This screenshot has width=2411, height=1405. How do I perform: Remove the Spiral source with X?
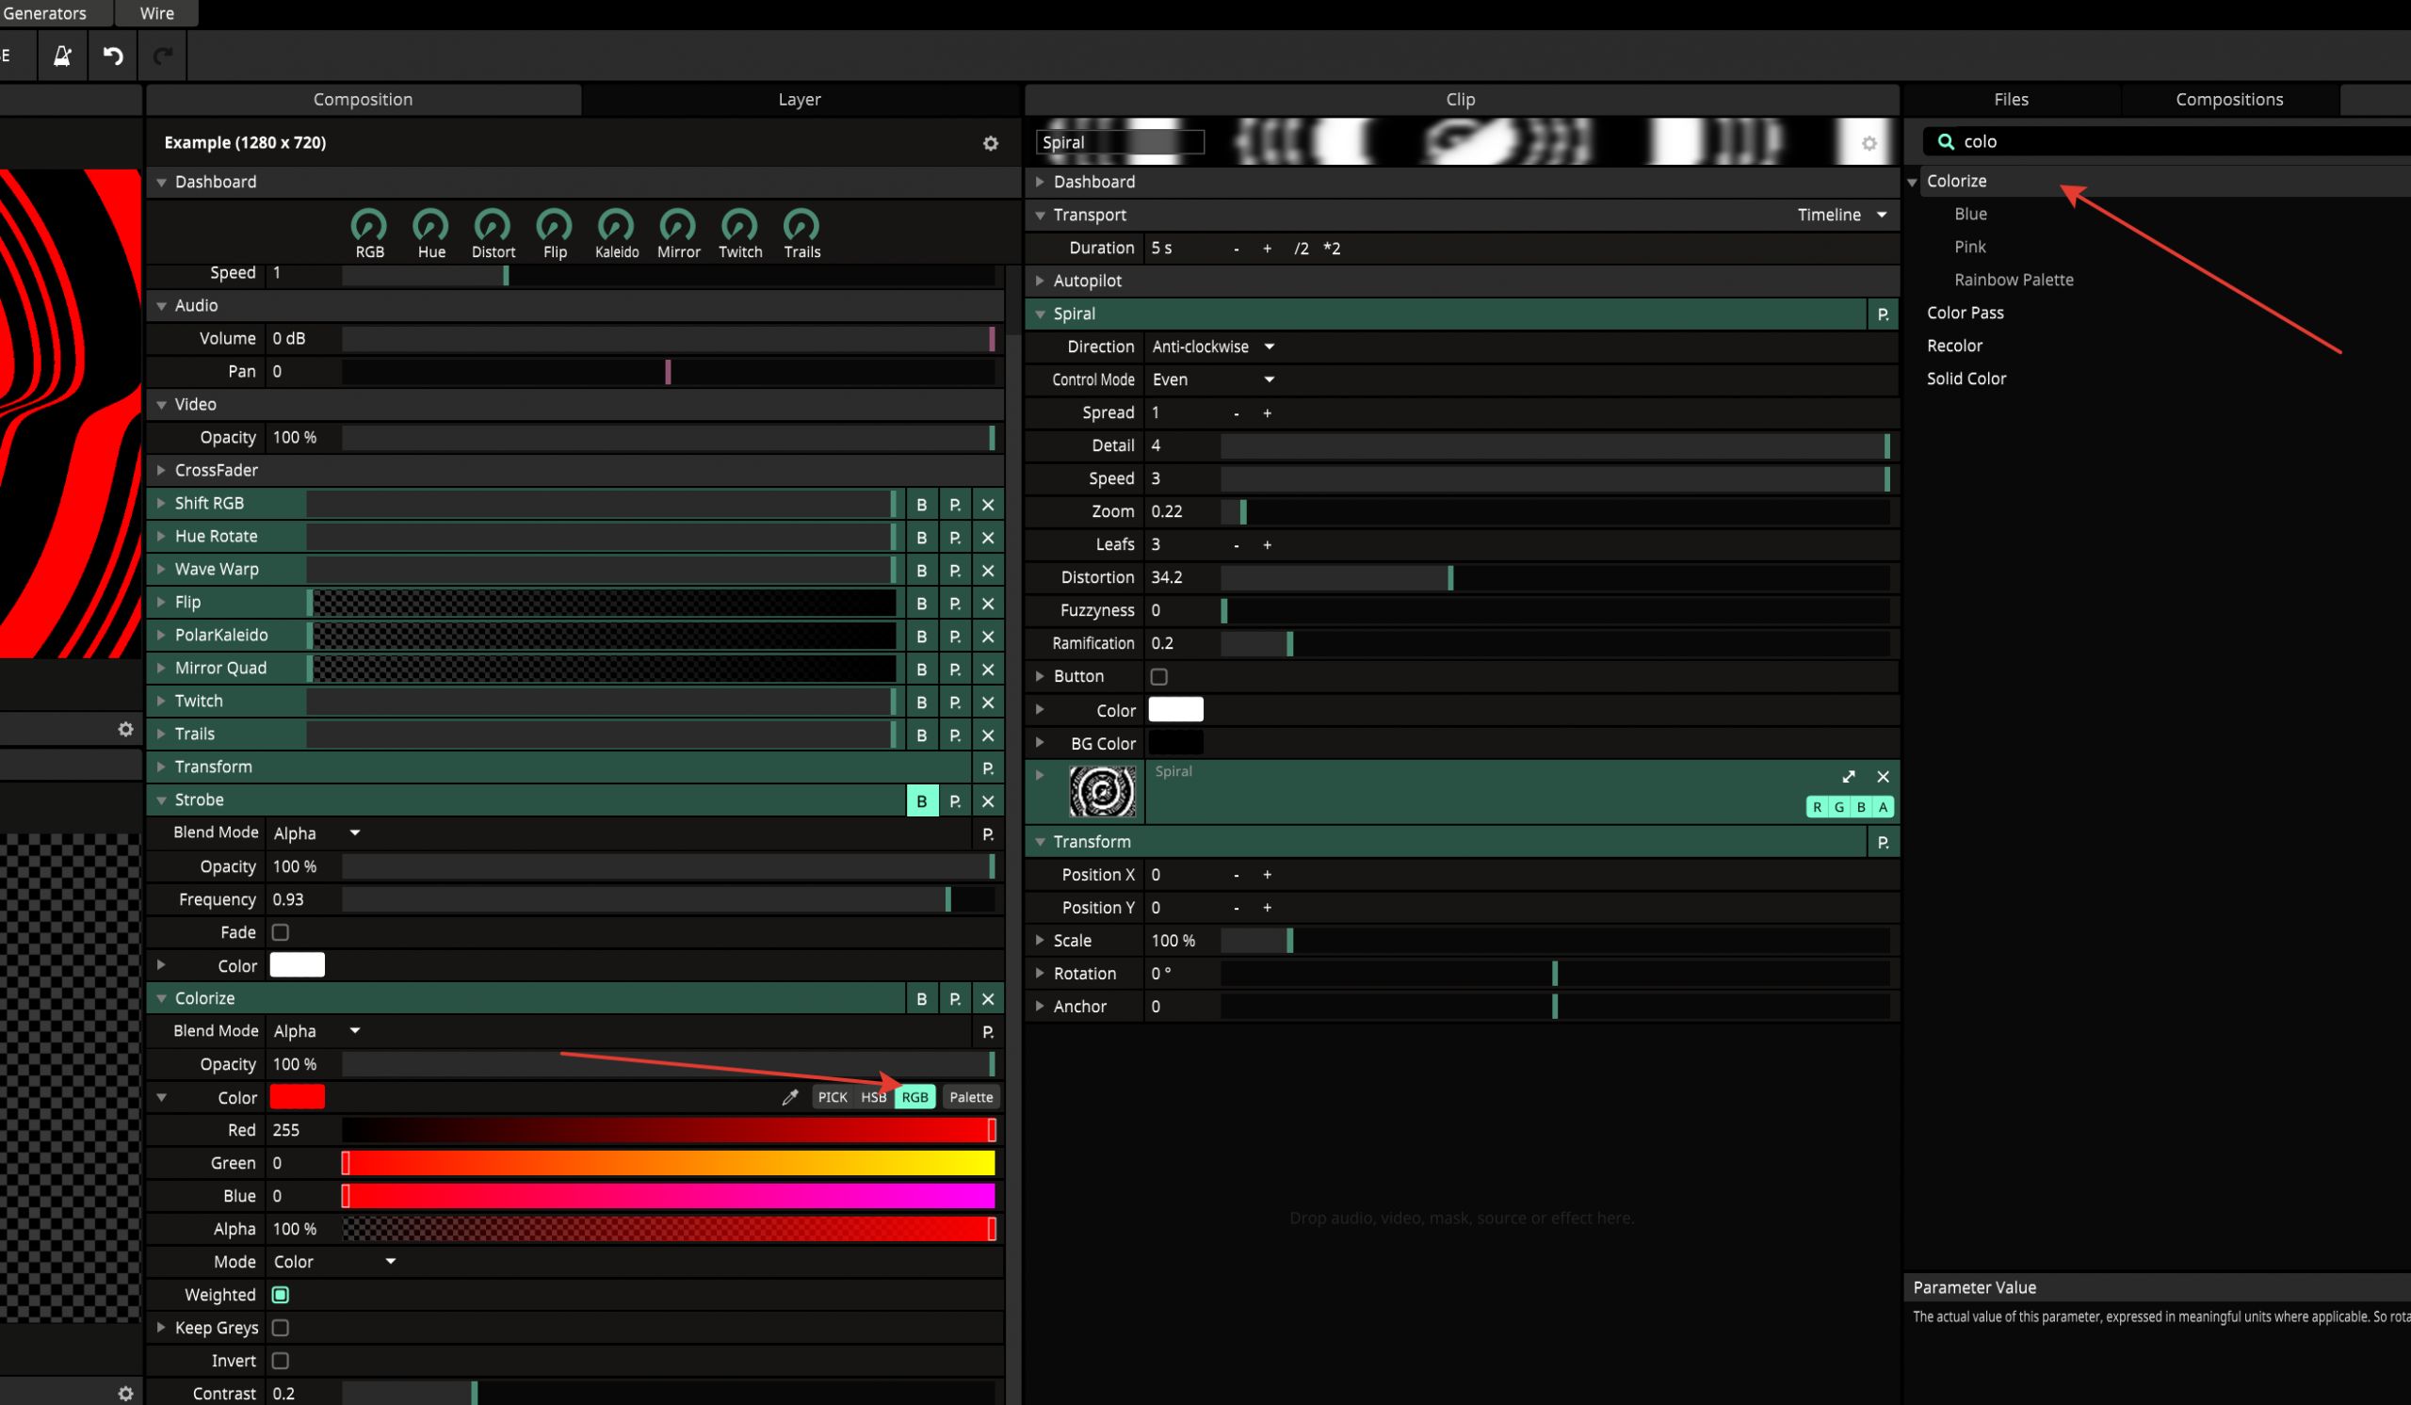[1883, 777]
